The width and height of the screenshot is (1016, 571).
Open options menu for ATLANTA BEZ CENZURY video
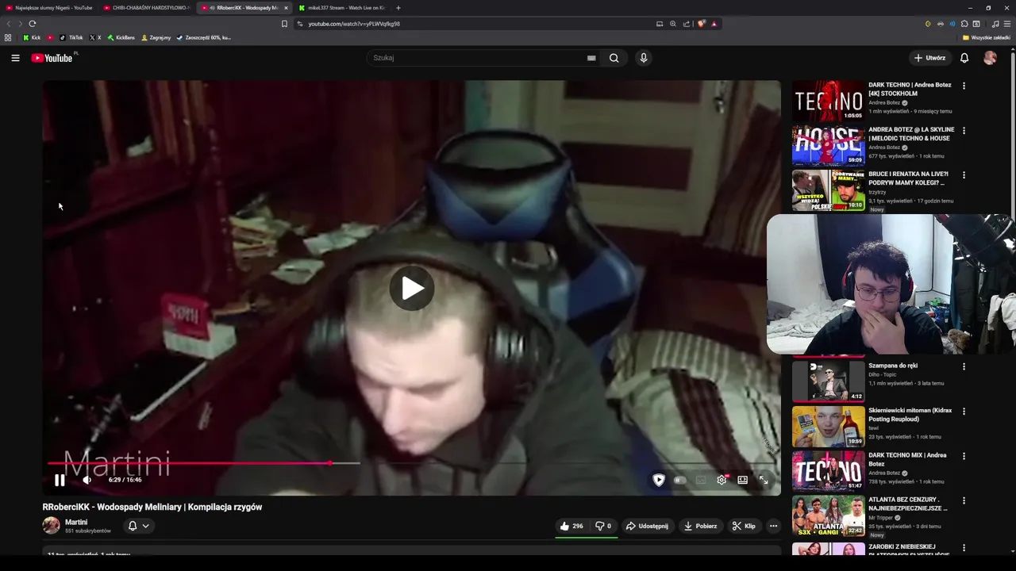point(964,500)
